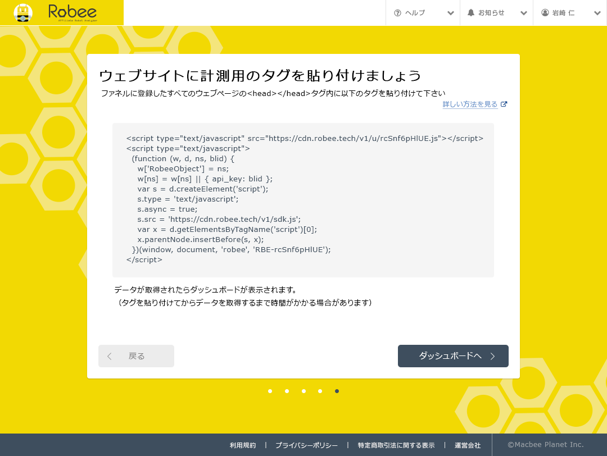This screenshot has height=456, width=607.
Task: Click the heading ウェブサイトに計測用のタグを貼り付けましょう
Action: point(260,75)
